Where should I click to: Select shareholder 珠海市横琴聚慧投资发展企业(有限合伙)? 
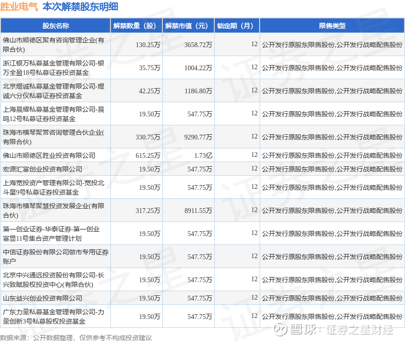tap(54, 211)
